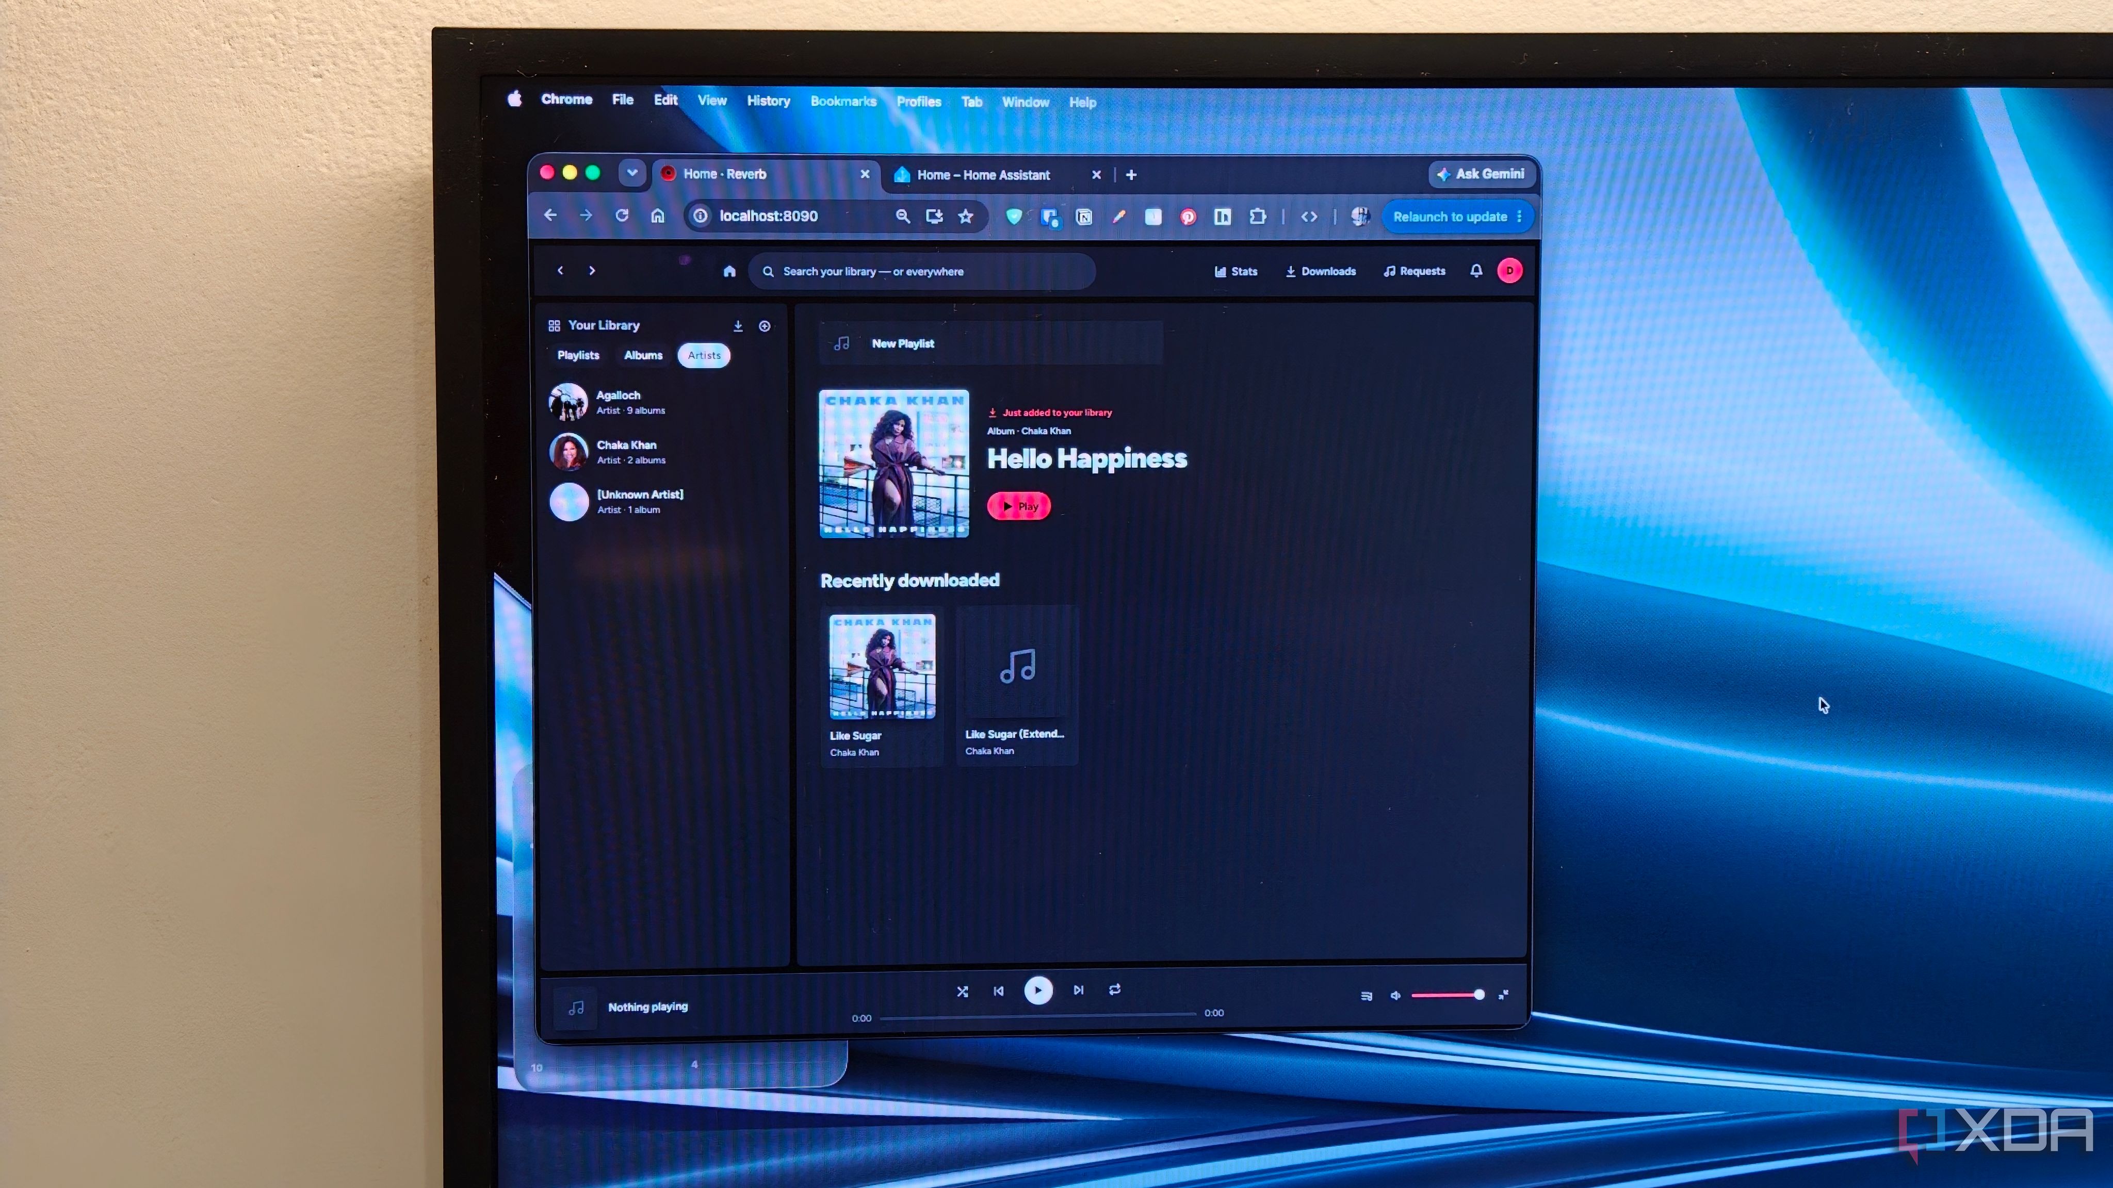The height and width of the screenshot is (1188, 2113).
Task: Start playback with the round play button
Action: pyautogui.click(x=1037, y=991)
